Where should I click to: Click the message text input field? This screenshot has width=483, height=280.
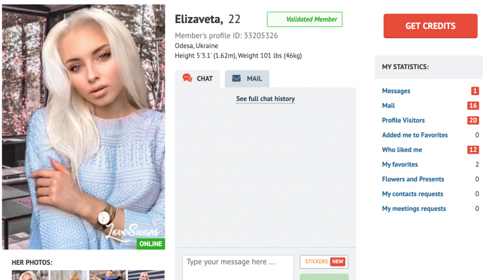238,267
